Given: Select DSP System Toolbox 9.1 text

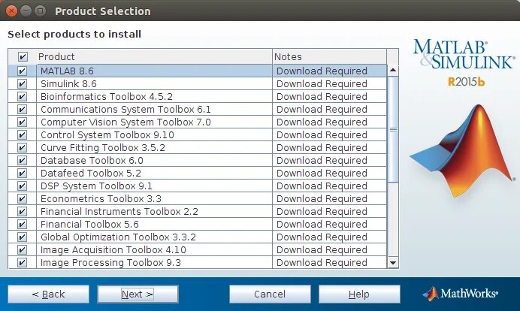Looking at the screenshot, I should click(96, 186).
